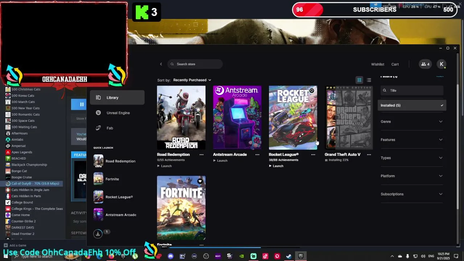Open Cart in the top bar
Image resolution: width=464 pixels, height=261 pixels.
395,64
